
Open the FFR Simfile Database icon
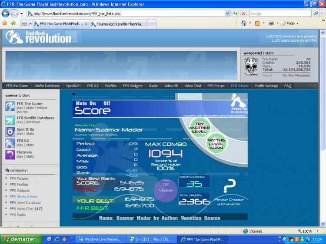point(10,120)
